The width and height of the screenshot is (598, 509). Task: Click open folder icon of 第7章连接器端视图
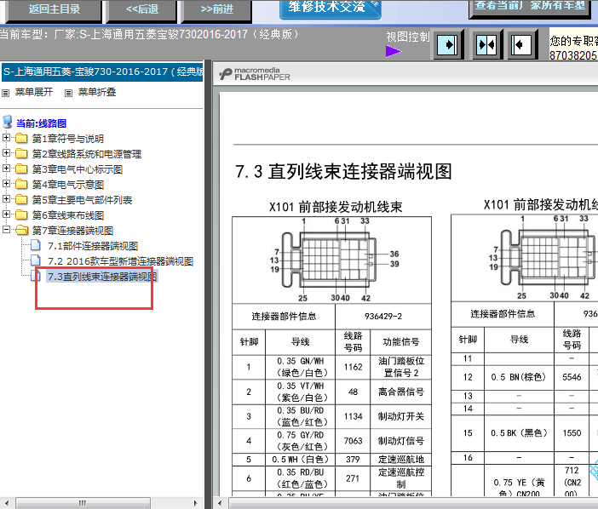click(22, 230)
